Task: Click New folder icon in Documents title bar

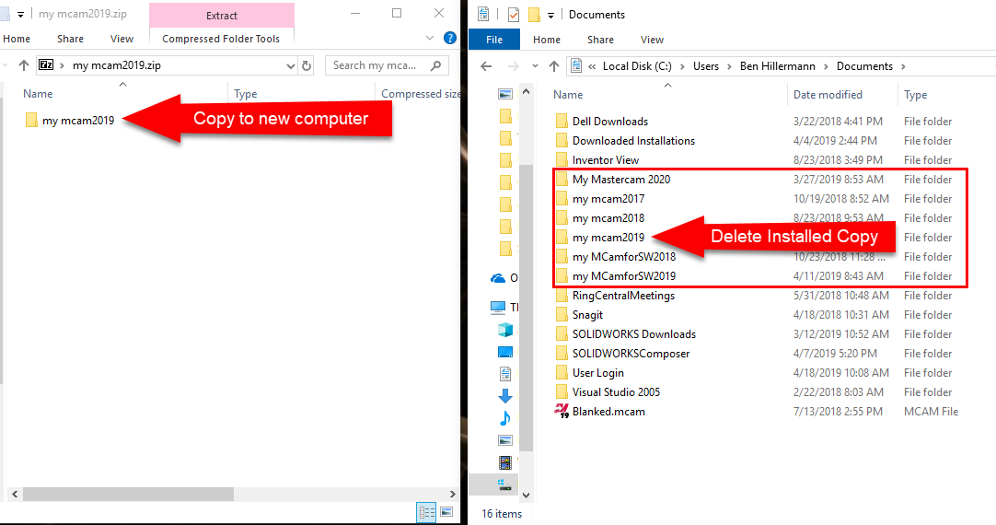Action: [x=534, y=14]
